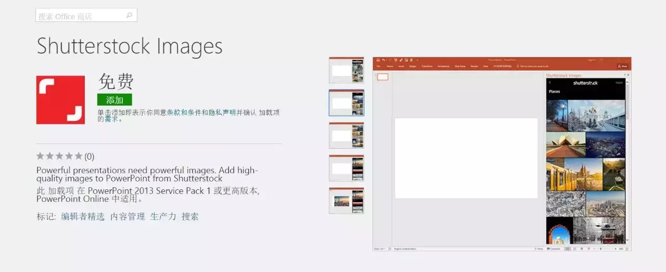Screen dimensions: 666x272
Task: Select the first screenshot thumbnail
Action: click(x=347, y=70)
